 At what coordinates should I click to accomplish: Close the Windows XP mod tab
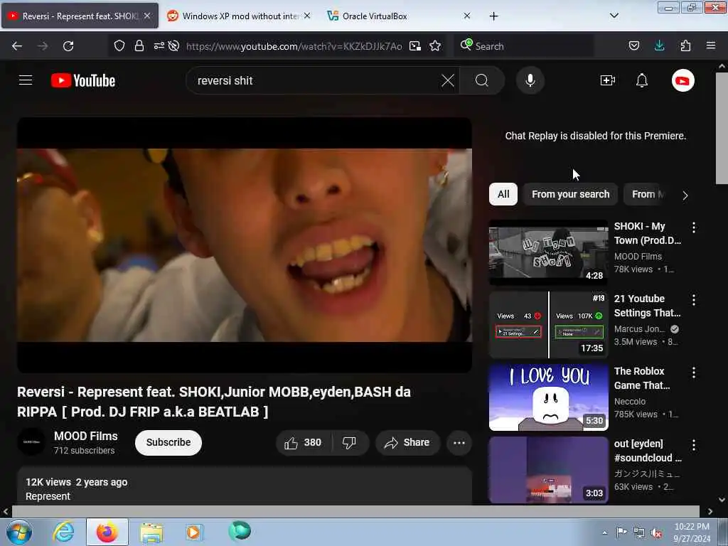click(x=307, y=16)
